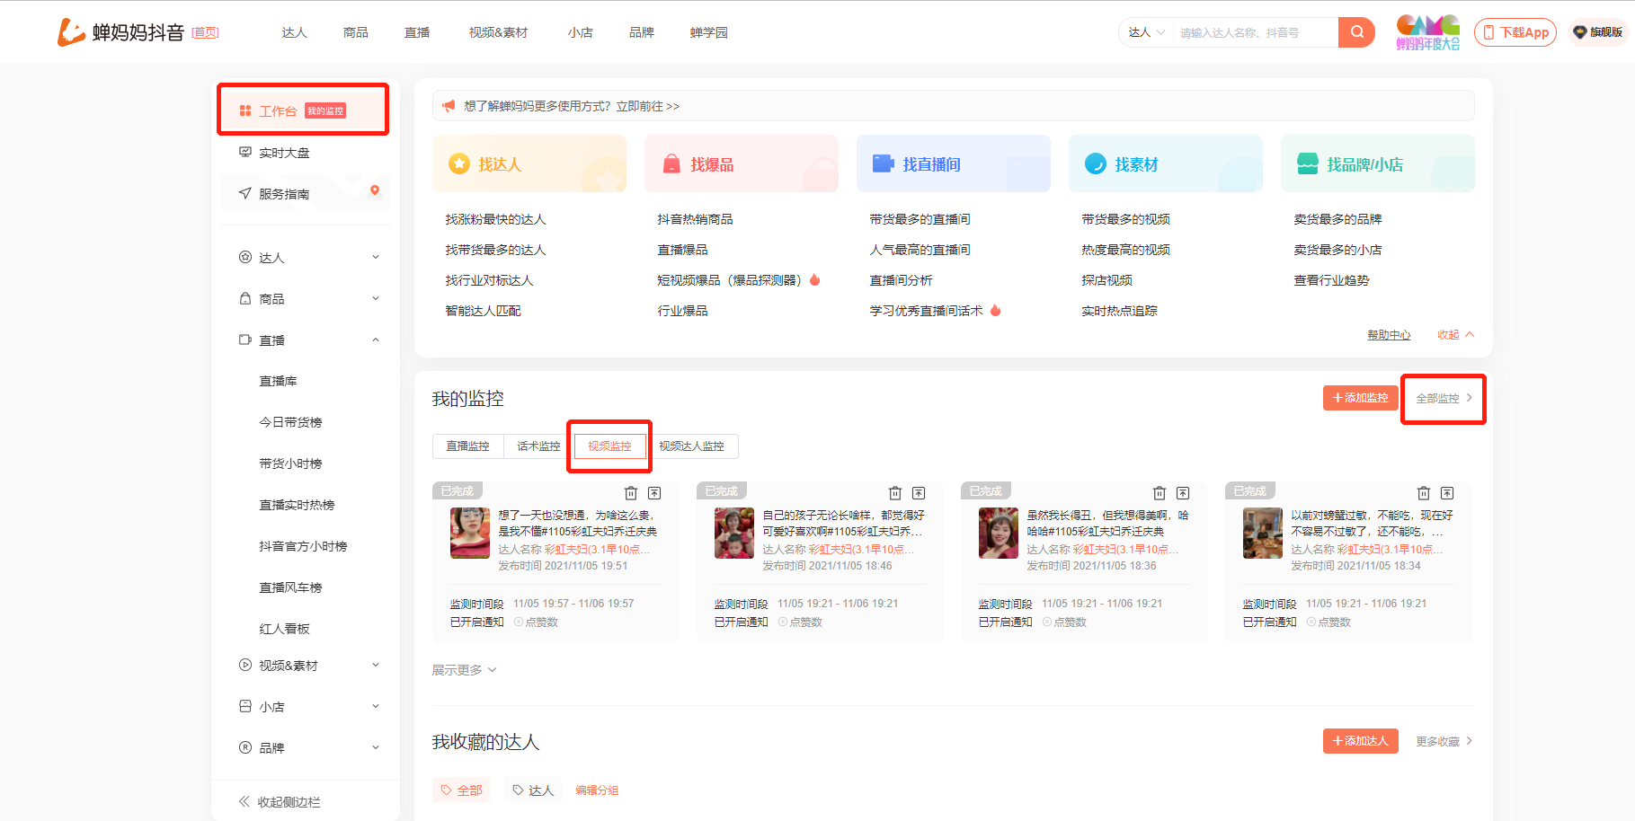This screenshot has width=1635, height=821.
Task: Open 直播库 in the sidebar
Action: pyautogui.click(x=278, y=381)
